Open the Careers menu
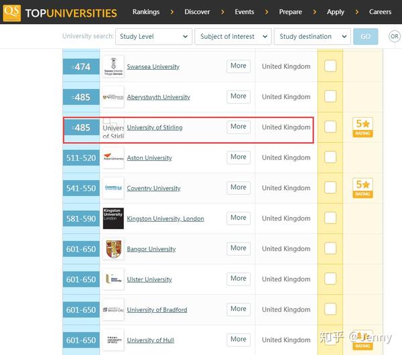 pos(380,12)
